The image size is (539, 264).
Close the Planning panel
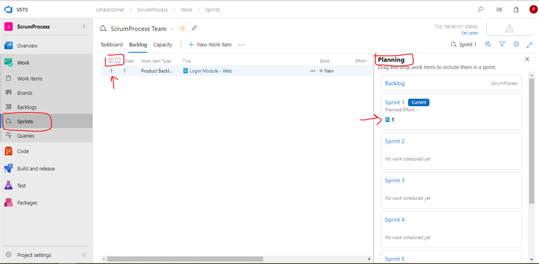(527, 59)
